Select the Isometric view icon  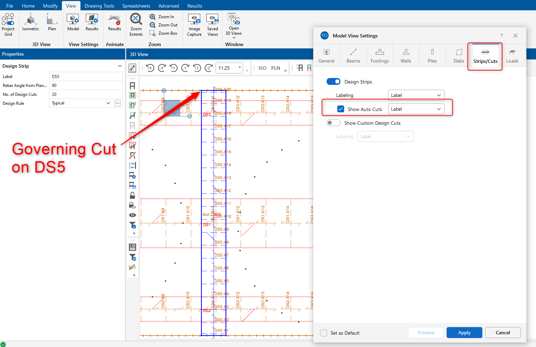(x=30, y=21)
